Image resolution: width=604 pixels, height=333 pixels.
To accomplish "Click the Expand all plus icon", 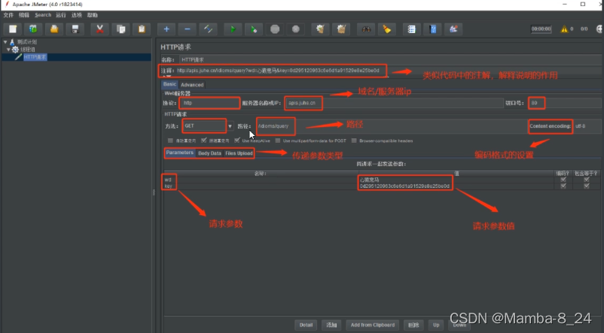I will [166, 29].
